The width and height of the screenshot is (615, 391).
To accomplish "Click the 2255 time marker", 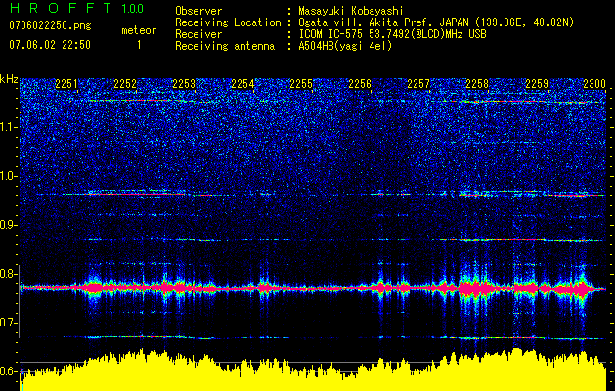I will (301, 84).
